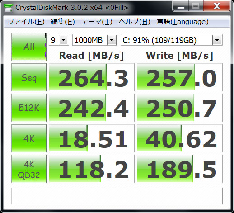
Task: Open the ファイル(F) menu
Action: 26,22
